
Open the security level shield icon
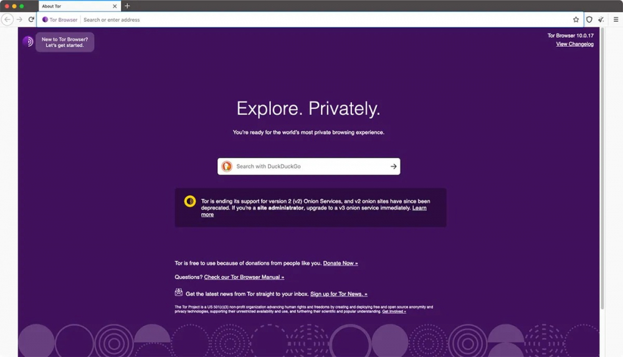point(589,20)
